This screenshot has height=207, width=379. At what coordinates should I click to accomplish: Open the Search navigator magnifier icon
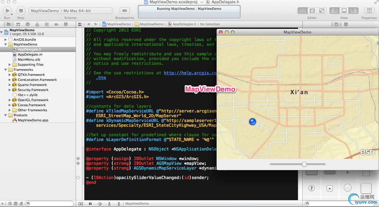pos(27,24)
